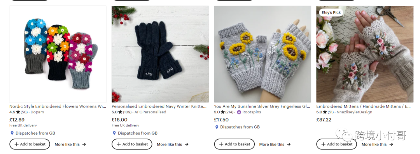Click the star icon beside NnazliseylerDesign rating
Viewport: 420px width, 154px height.
coord(325,112)
